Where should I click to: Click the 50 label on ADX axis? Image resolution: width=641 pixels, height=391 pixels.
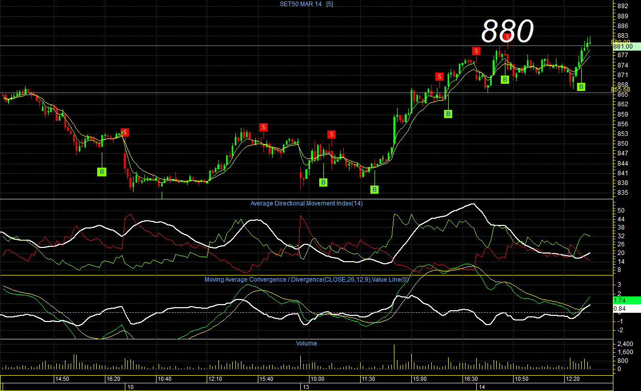point(621,210)
